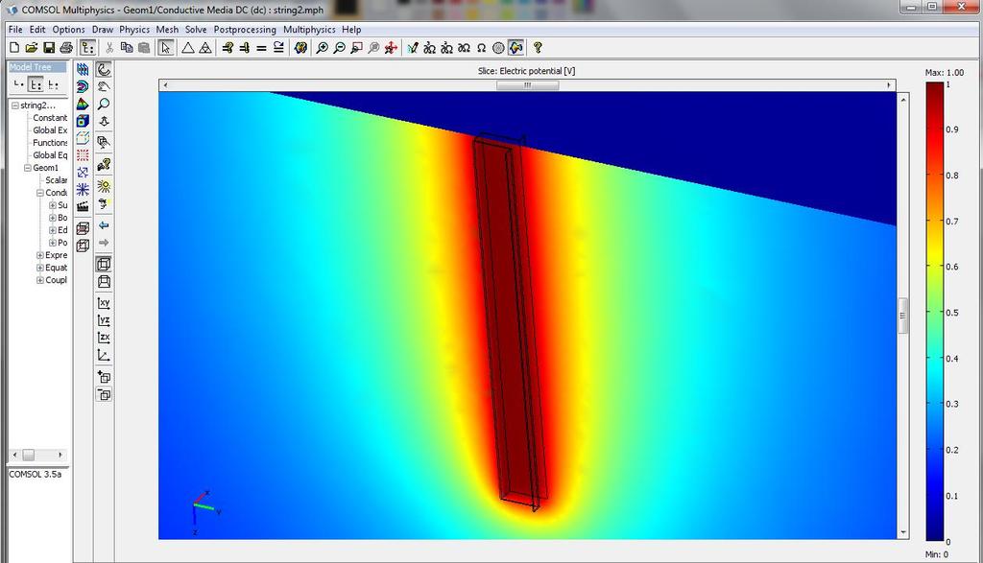Click the Subdomain plot rainbow icon
Screen dimensions: 983x563
(83, 104)
